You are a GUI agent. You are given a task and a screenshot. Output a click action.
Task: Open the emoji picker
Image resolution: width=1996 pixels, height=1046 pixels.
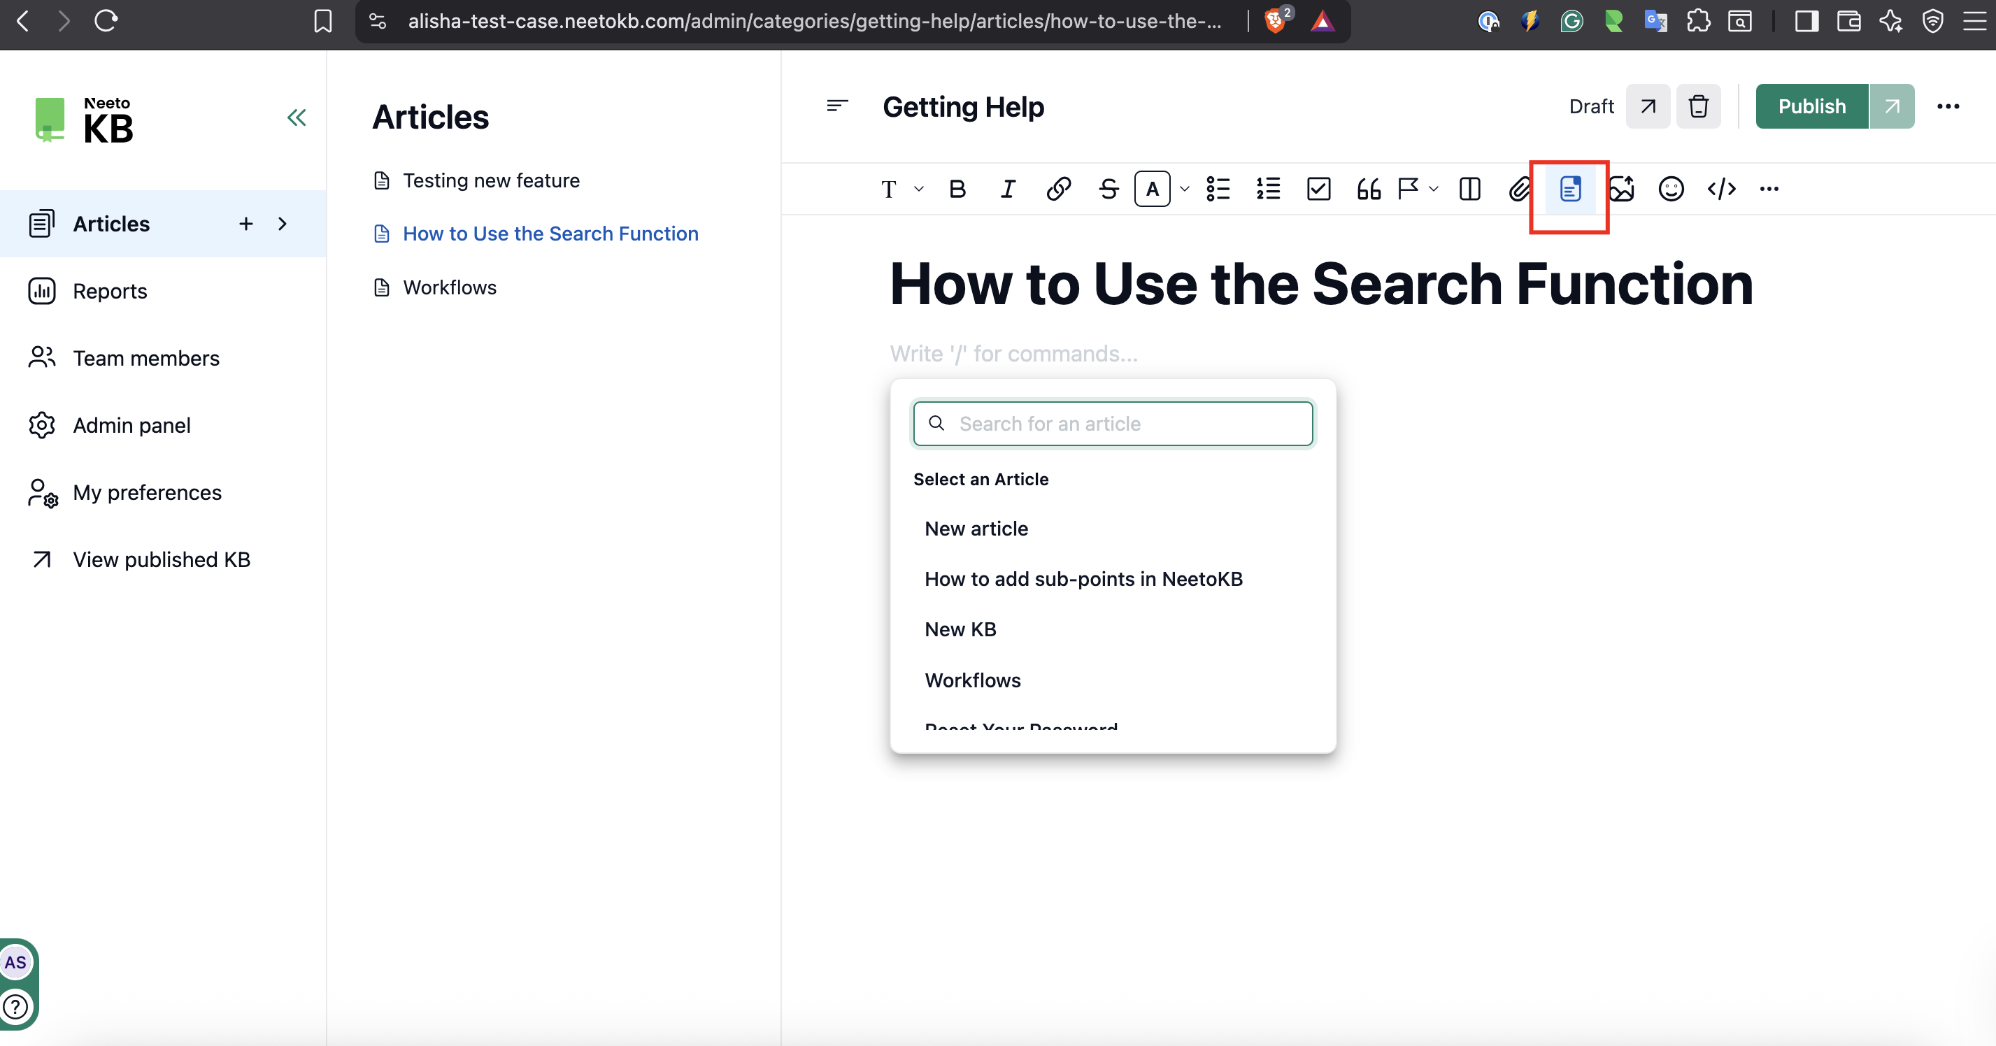click(1671, 189)
